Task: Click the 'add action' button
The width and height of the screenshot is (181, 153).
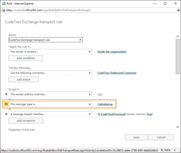Action: (24, 80)
